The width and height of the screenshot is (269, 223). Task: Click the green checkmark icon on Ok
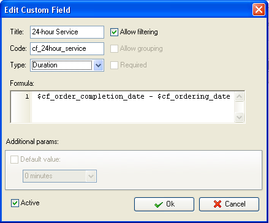159,204
